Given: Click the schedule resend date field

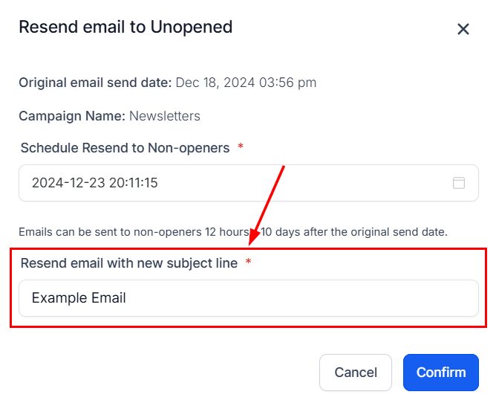Looking at the screenshot, I should coord(238,183).
